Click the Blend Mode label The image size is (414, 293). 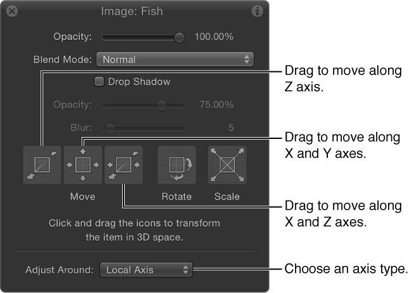click(62, 60)
